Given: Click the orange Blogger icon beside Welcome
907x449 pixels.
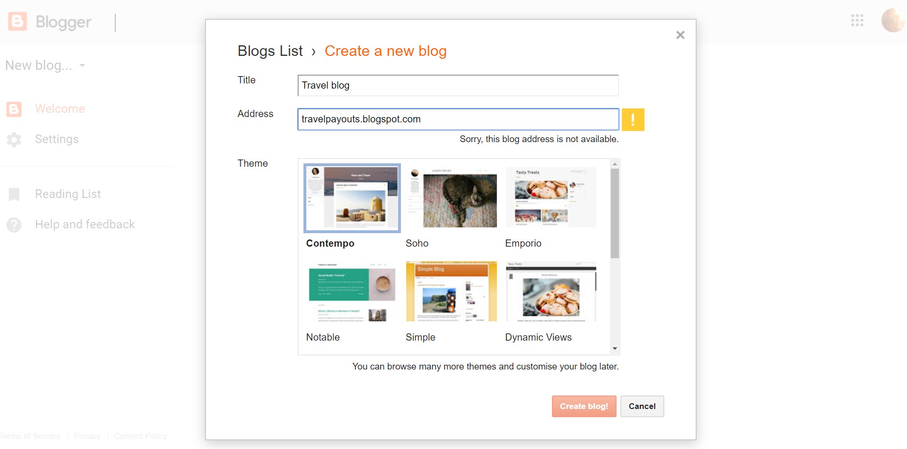Looking at the screenshot, I should coord(14,109).
